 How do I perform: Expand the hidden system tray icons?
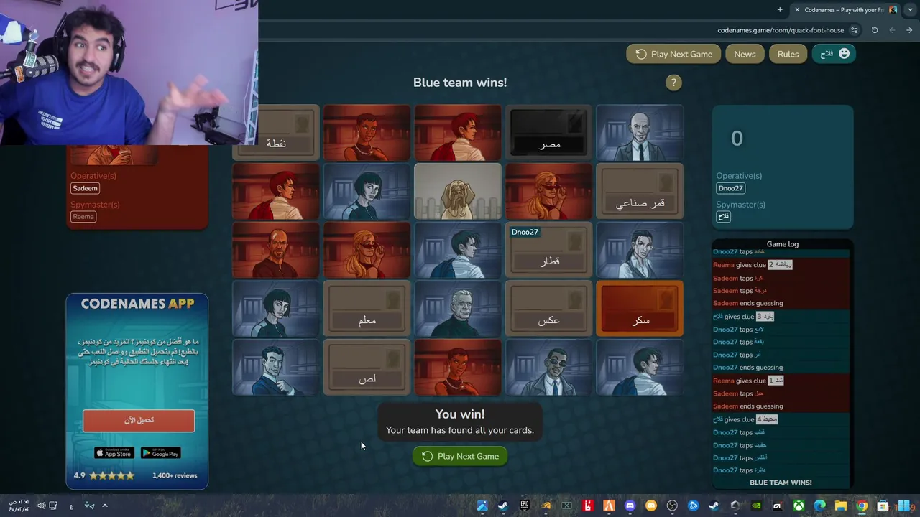point(104,506)
